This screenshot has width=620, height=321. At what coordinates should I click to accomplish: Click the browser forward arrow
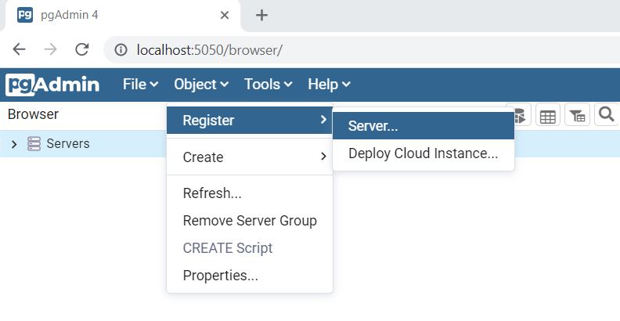point(51,50)
